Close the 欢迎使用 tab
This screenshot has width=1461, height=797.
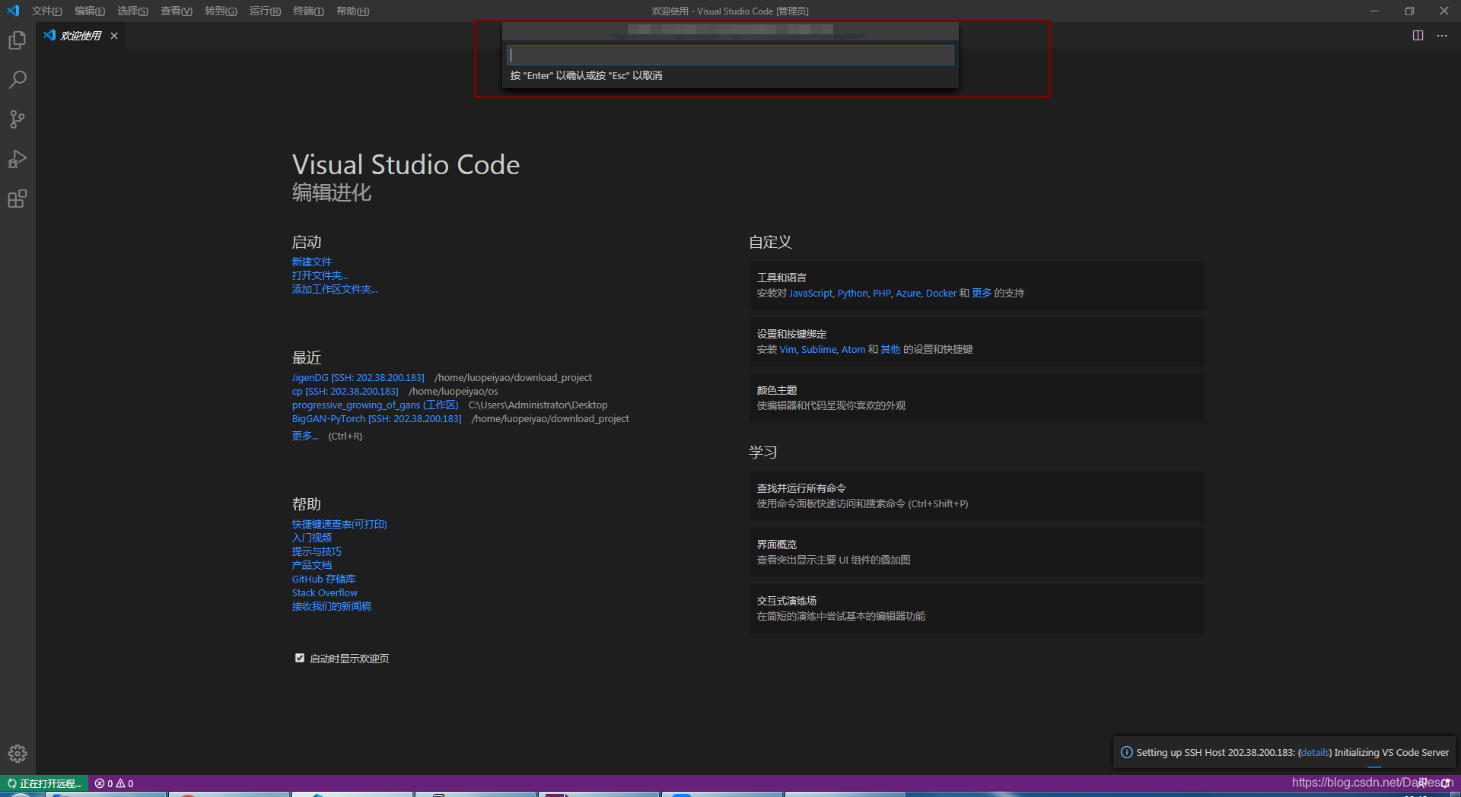tap(114, 36)
